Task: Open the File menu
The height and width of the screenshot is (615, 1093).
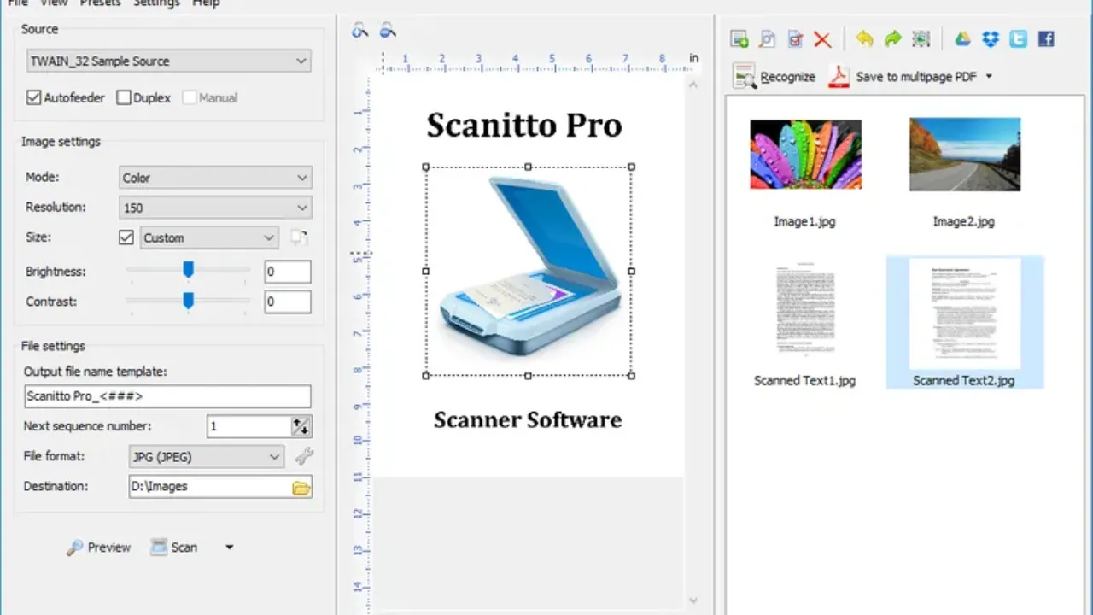Action: point(17,3)
